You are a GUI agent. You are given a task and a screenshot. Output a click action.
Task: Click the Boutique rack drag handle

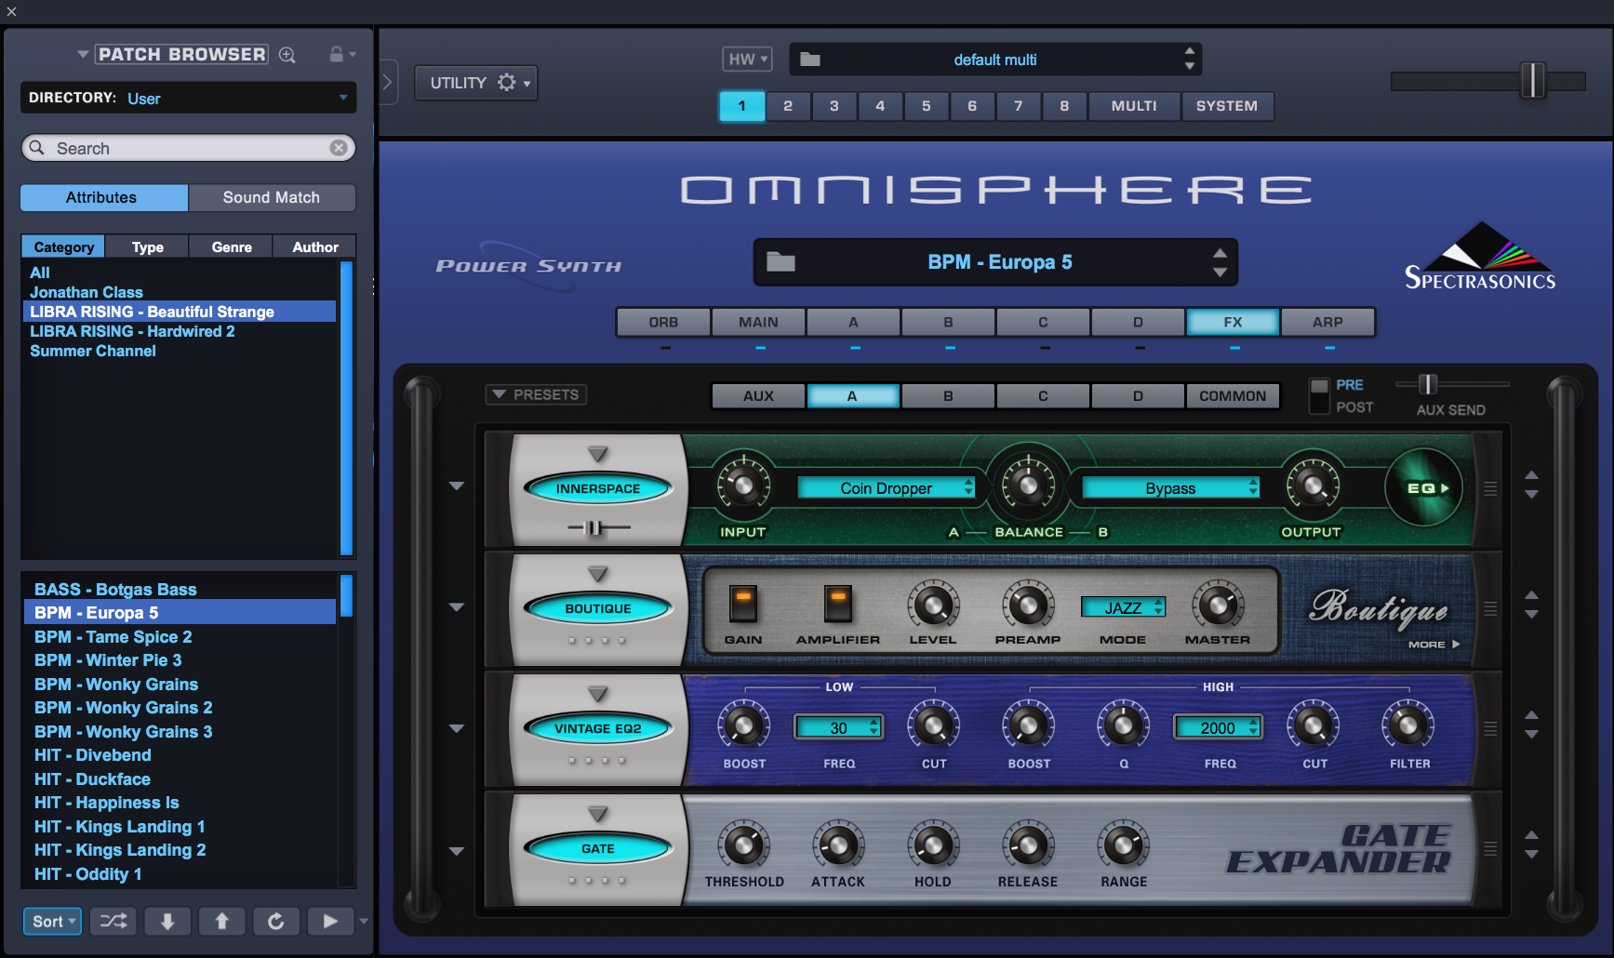click(x=1490, y=608)
